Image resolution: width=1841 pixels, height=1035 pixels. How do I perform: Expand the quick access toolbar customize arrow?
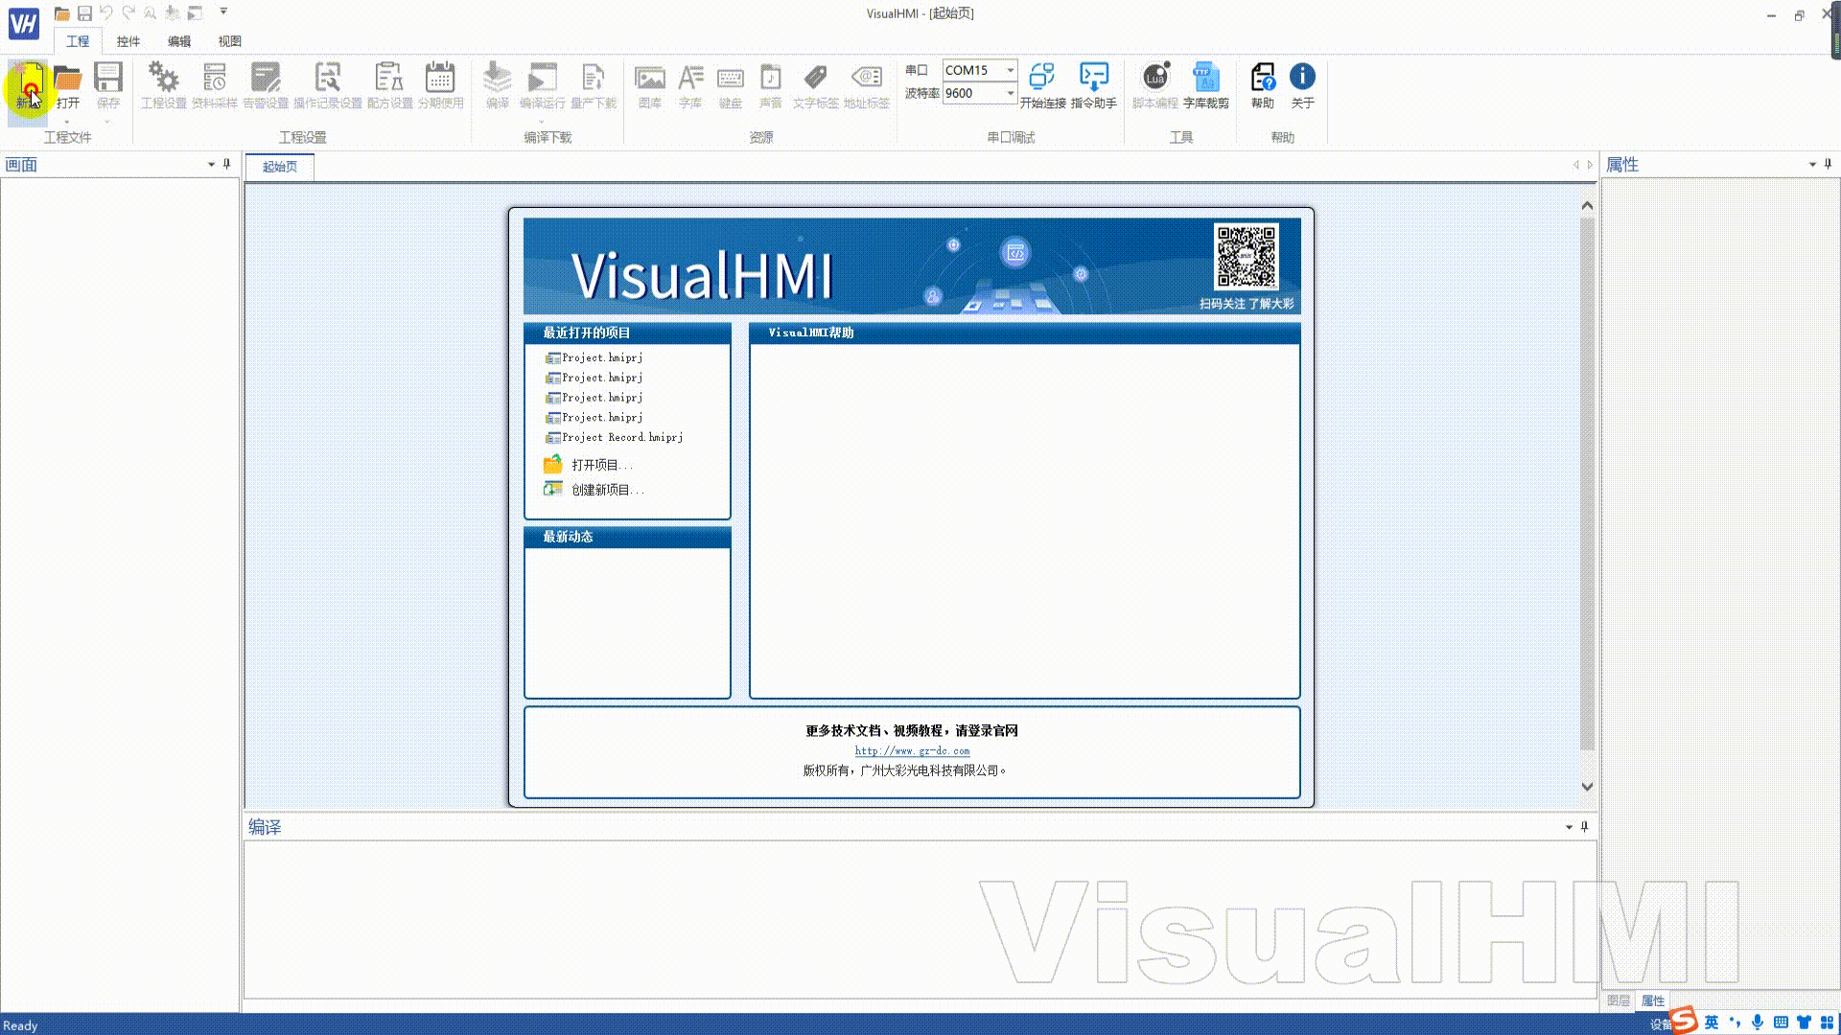[223, 12]
